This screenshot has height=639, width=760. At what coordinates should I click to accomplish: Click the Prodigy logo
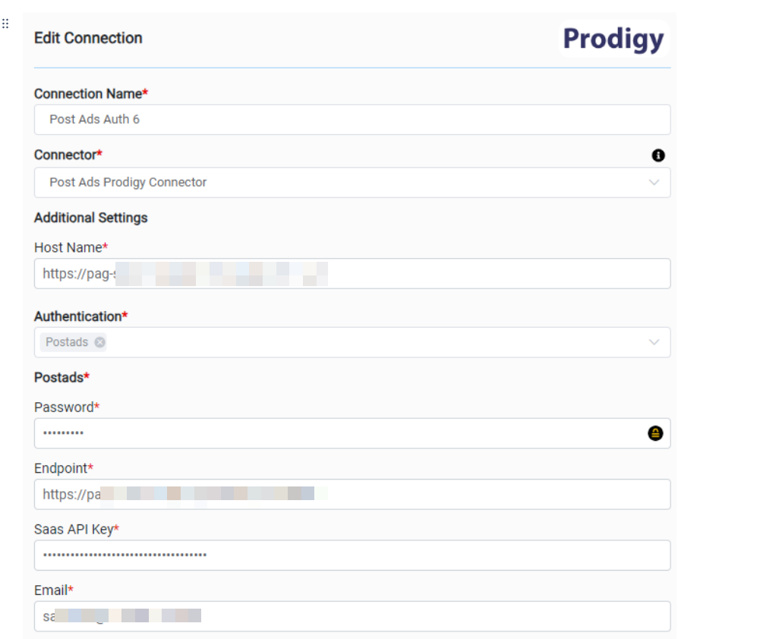pyautogui.click(x=613, y=39)
